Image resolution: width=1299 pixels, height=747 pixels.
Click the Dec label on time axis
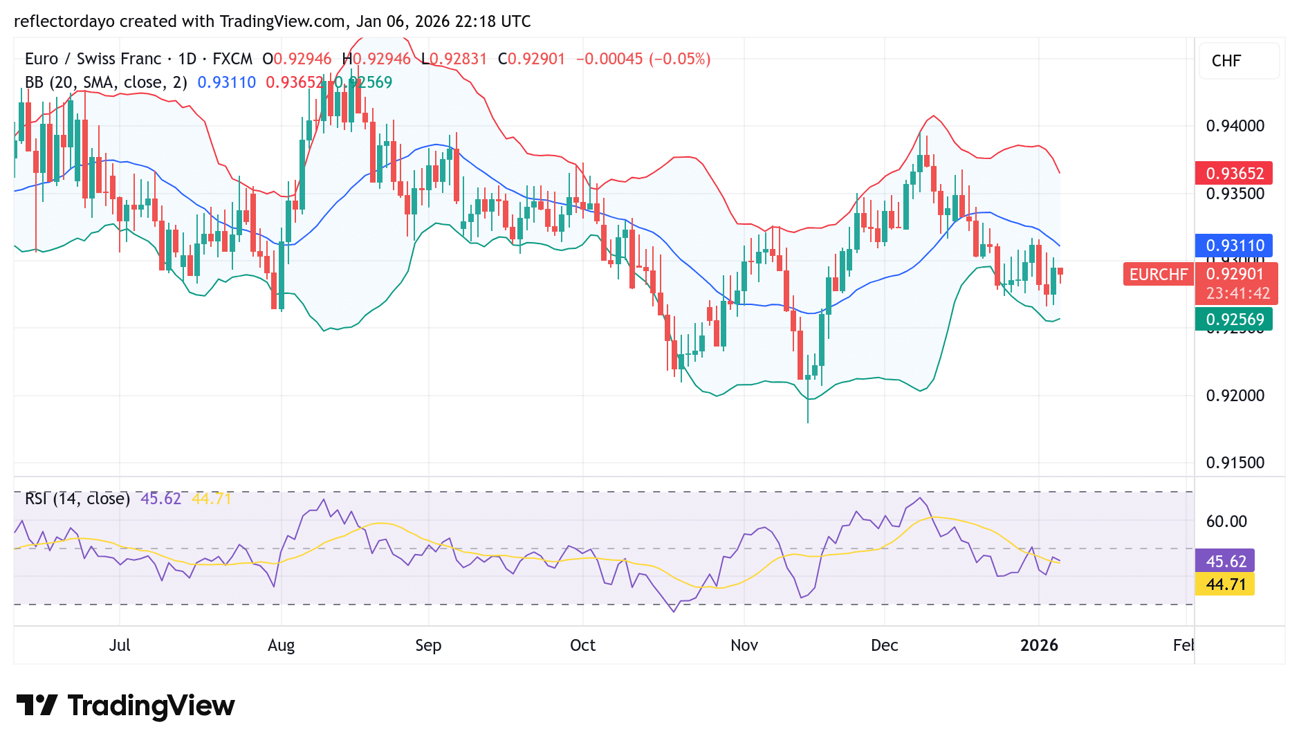pos(885,645)
